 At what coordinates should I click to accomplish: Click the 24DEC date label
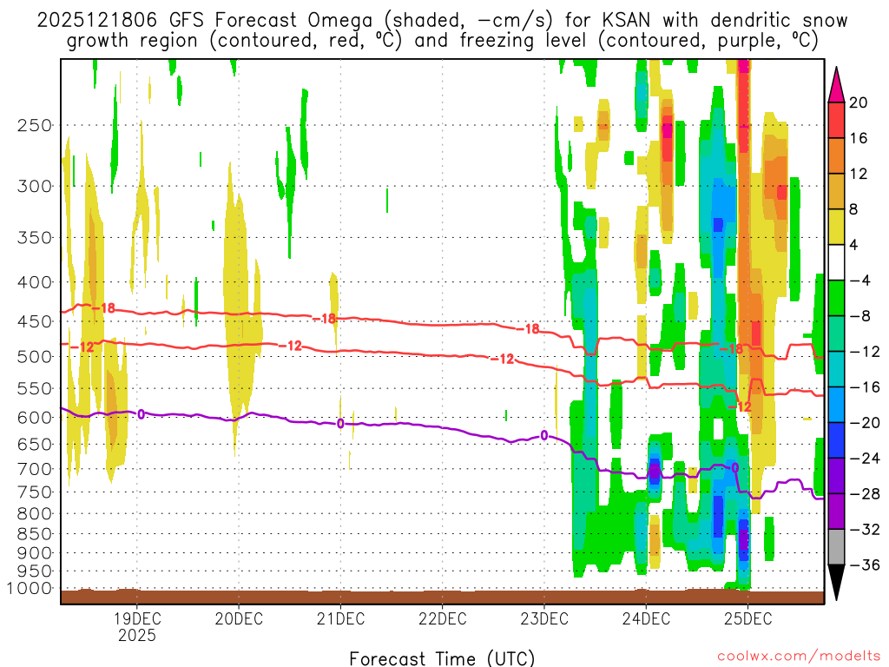click(x=646, y=618)
